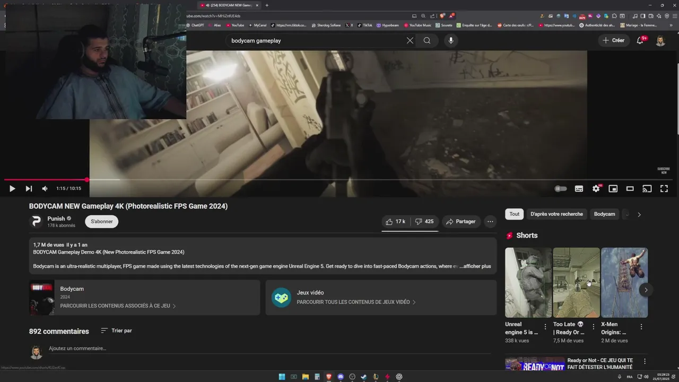Open Steam from taskbar
The height and width of the screenshot is (382, 679).
(x=364, y=377)
